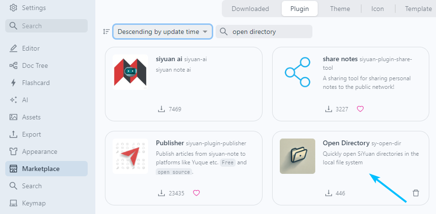Open Editor settings in sidebar
436x214 pixels.
[x=31, y=48]
